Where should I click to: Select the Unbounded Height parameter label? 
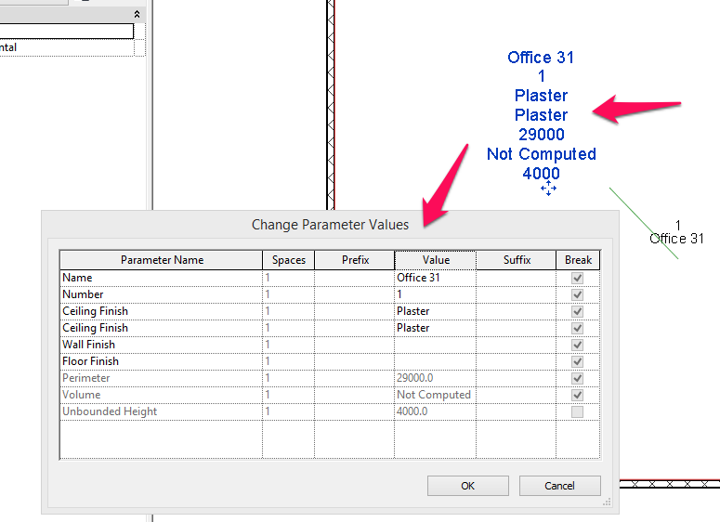110,411
